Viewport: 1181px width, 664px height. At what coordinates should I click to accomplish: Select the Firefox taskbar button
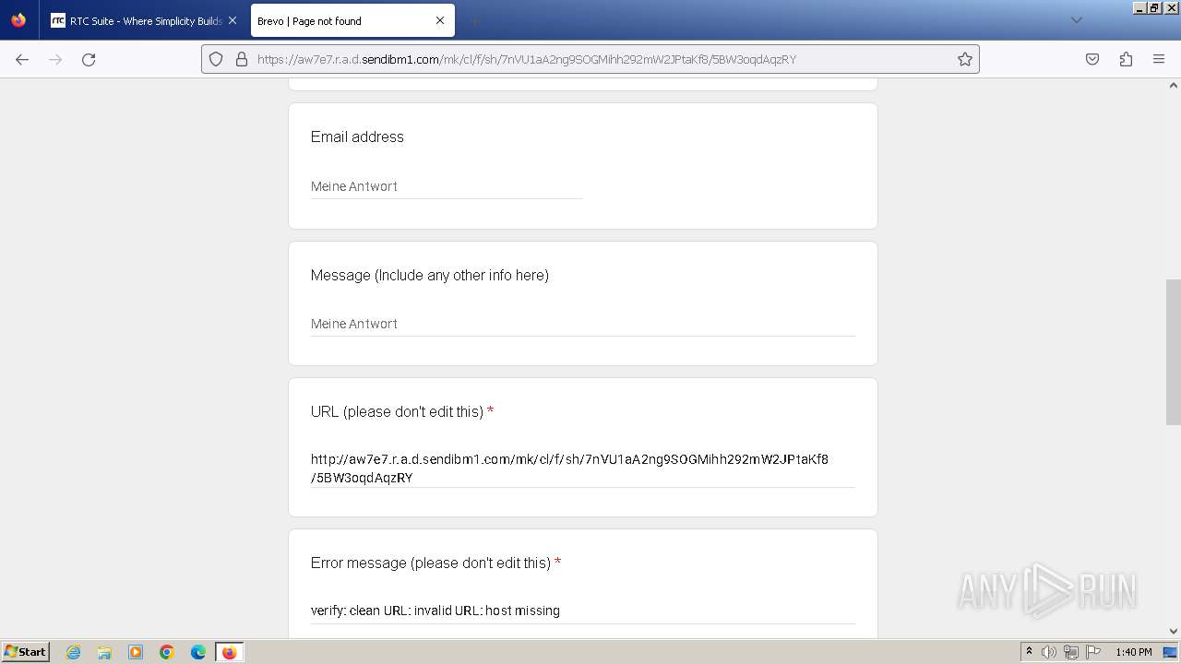[x=229, y=652]
